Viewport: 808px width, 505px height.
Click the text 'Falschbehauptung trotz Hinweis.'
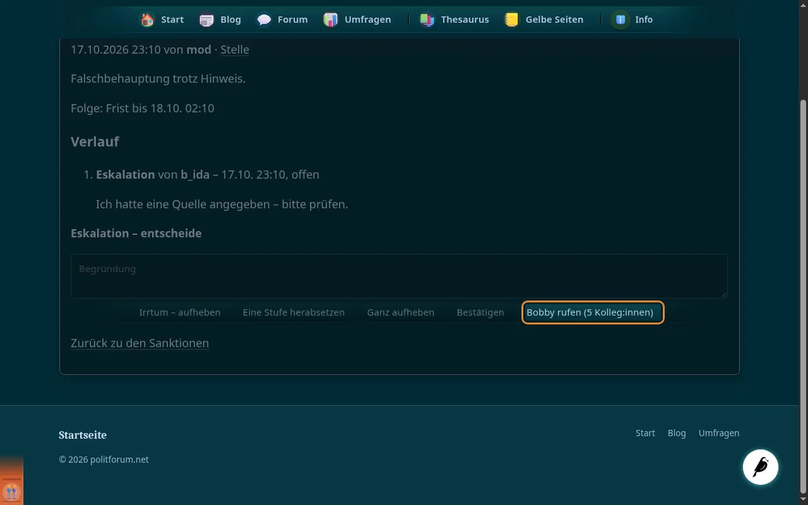coord(158,79)
